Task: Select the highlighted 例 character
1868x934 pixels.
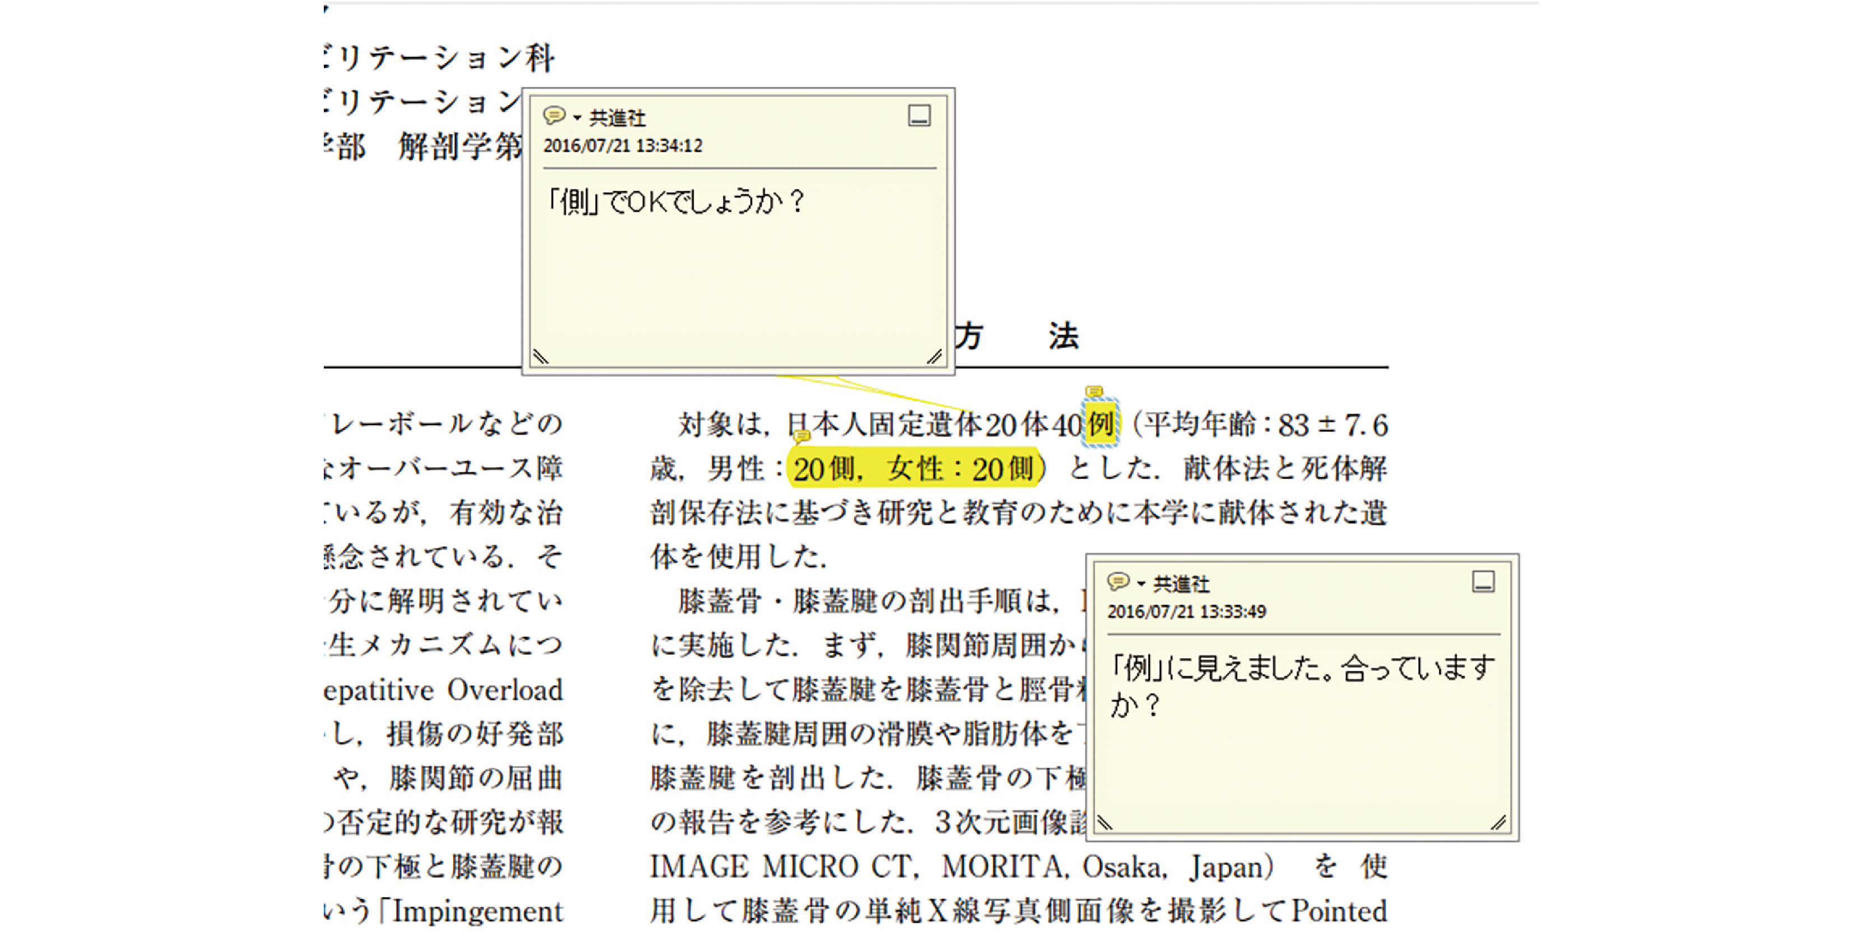Action: [1101, 424]
